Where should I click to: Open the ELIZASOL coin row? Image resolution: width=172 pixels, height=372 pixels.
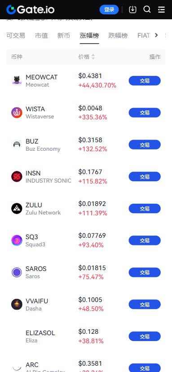(x=86, y=337)
